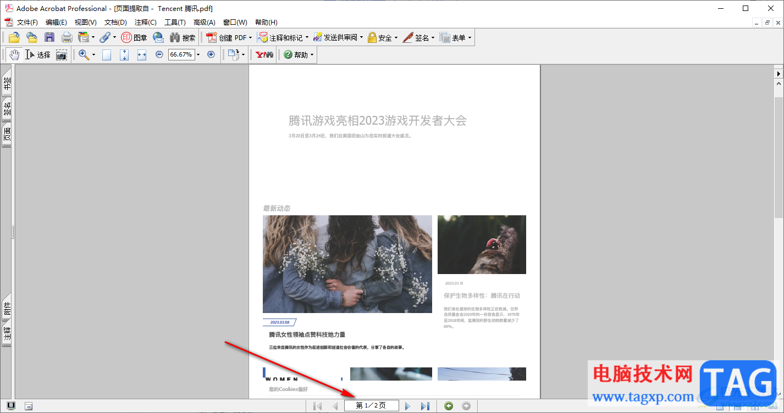Open the 视图(V) menu
784x413 pixels.
[x=86, y=23]
